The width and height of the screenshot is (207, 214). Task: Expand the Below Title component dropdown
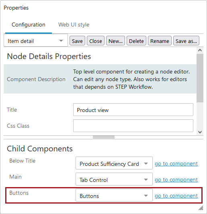click(114, 163)
